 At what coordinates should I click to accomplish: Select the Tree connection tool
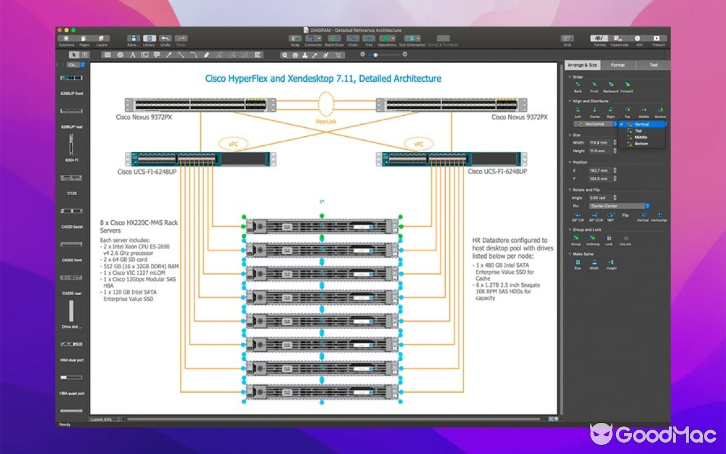(369, 38)
